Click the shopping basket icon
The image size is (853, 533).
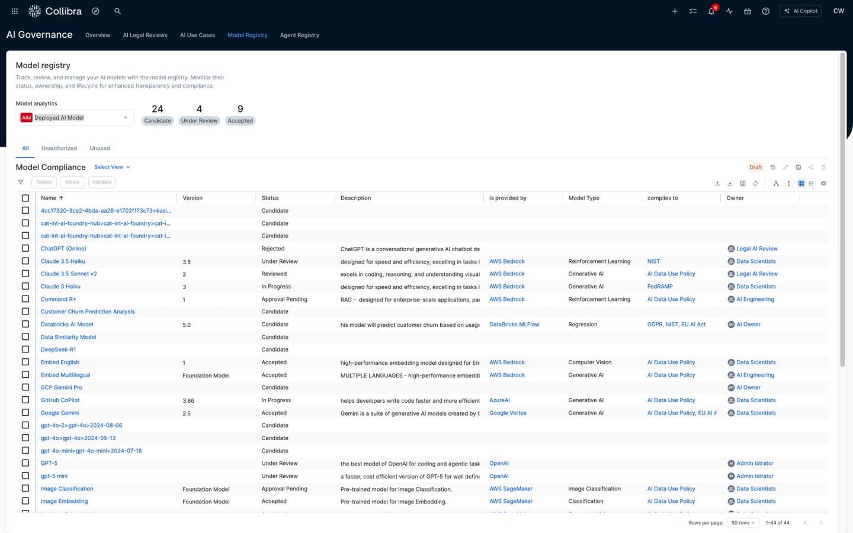click(748, 11)
